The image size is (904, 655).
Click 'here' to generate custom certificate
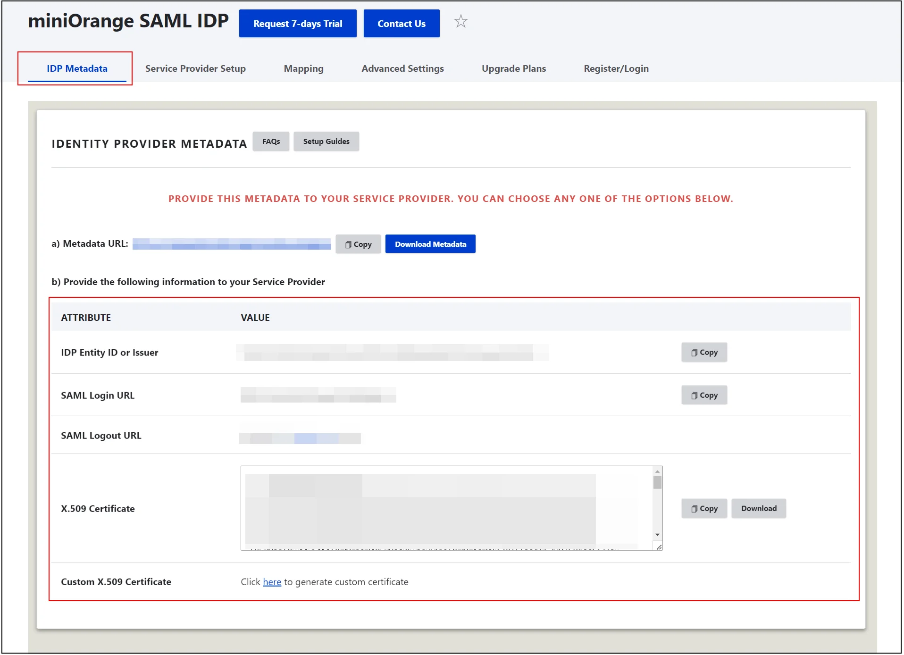pos(272,582)
